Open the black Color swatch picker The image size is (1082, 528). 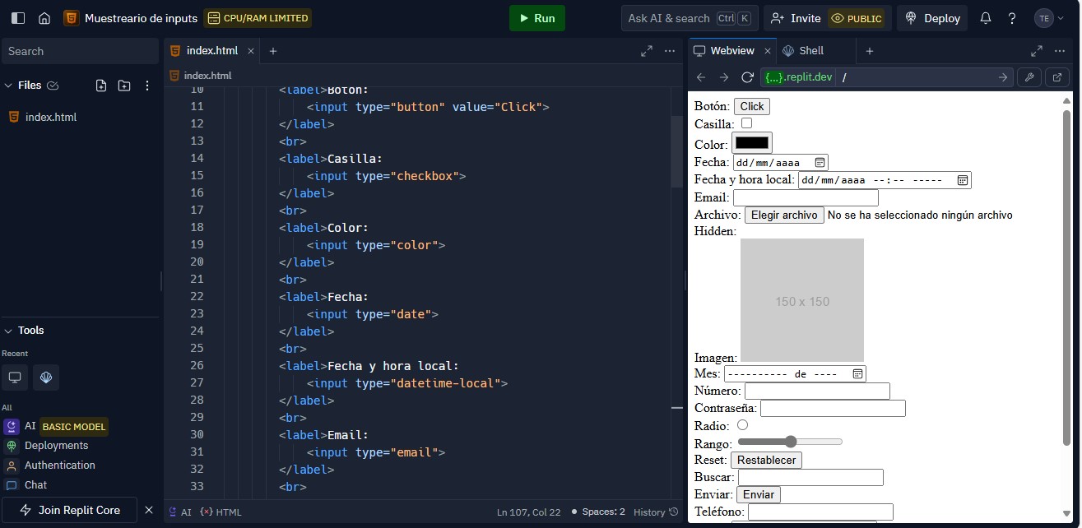(752, 143)
